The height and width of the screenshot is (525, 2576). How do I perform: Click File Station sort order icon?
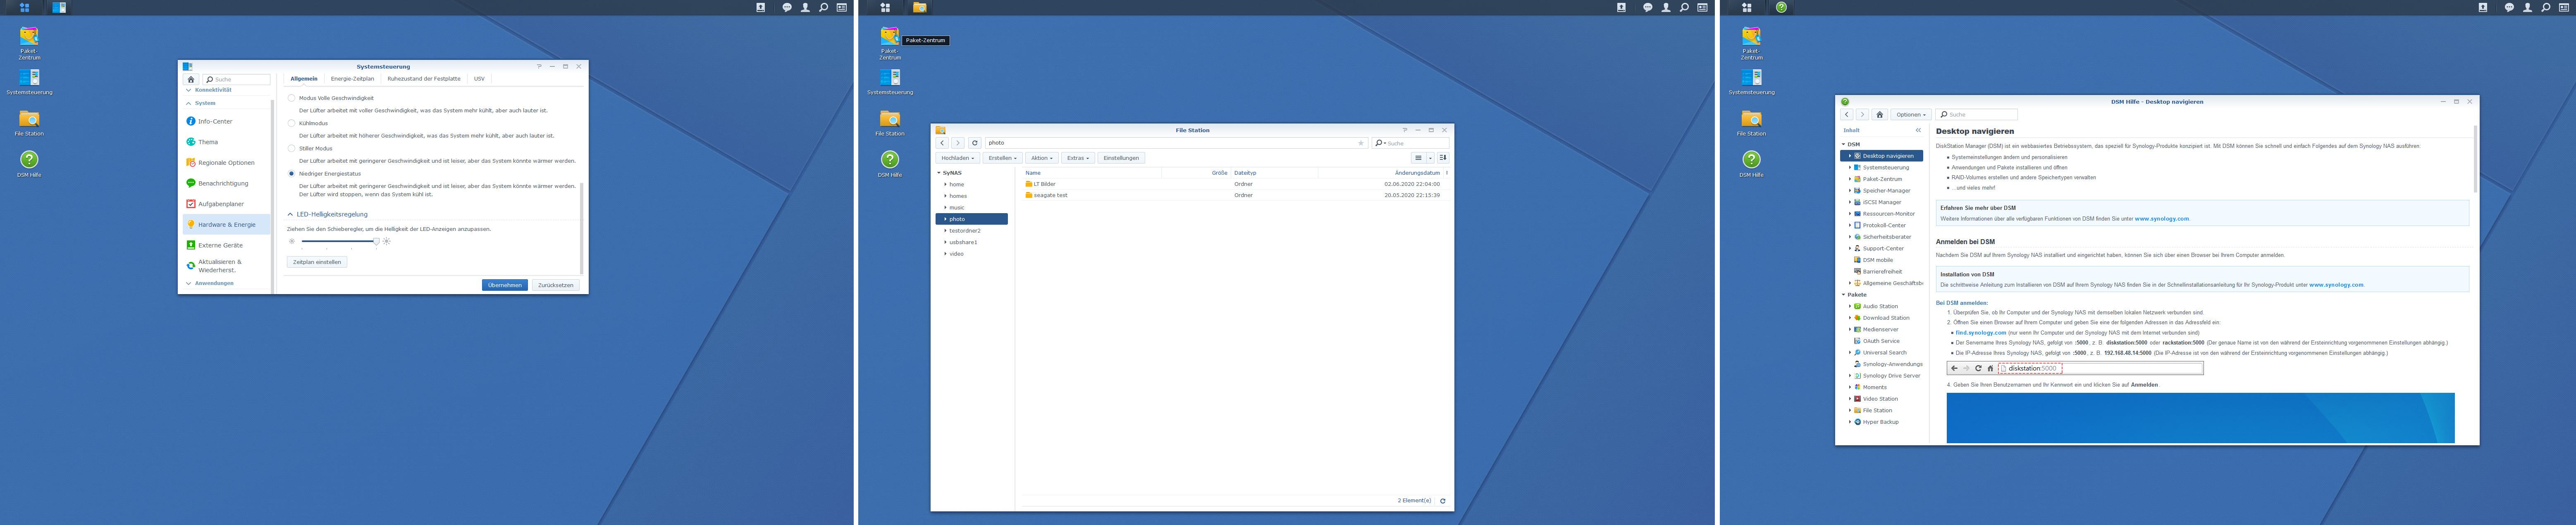1443,158
